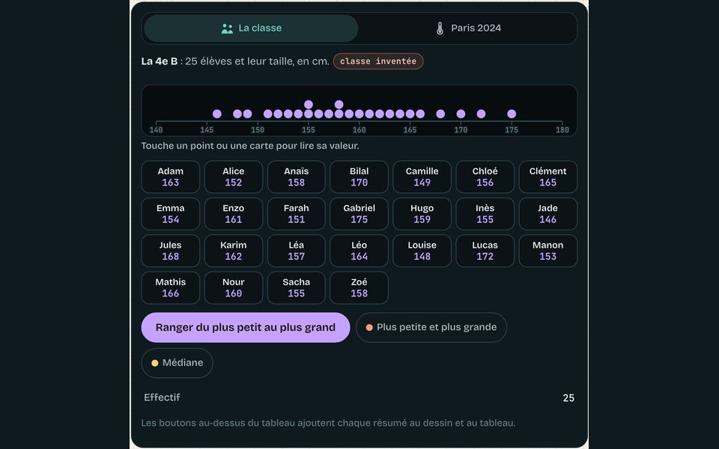Pick the Nour card
The image size is (719, 449).
[x=234, y=288]
